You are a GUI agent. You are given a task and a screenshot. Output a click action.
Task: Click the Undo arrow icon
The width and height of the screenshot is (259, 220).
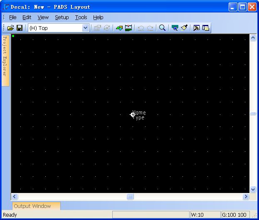(x=141, y=28)
